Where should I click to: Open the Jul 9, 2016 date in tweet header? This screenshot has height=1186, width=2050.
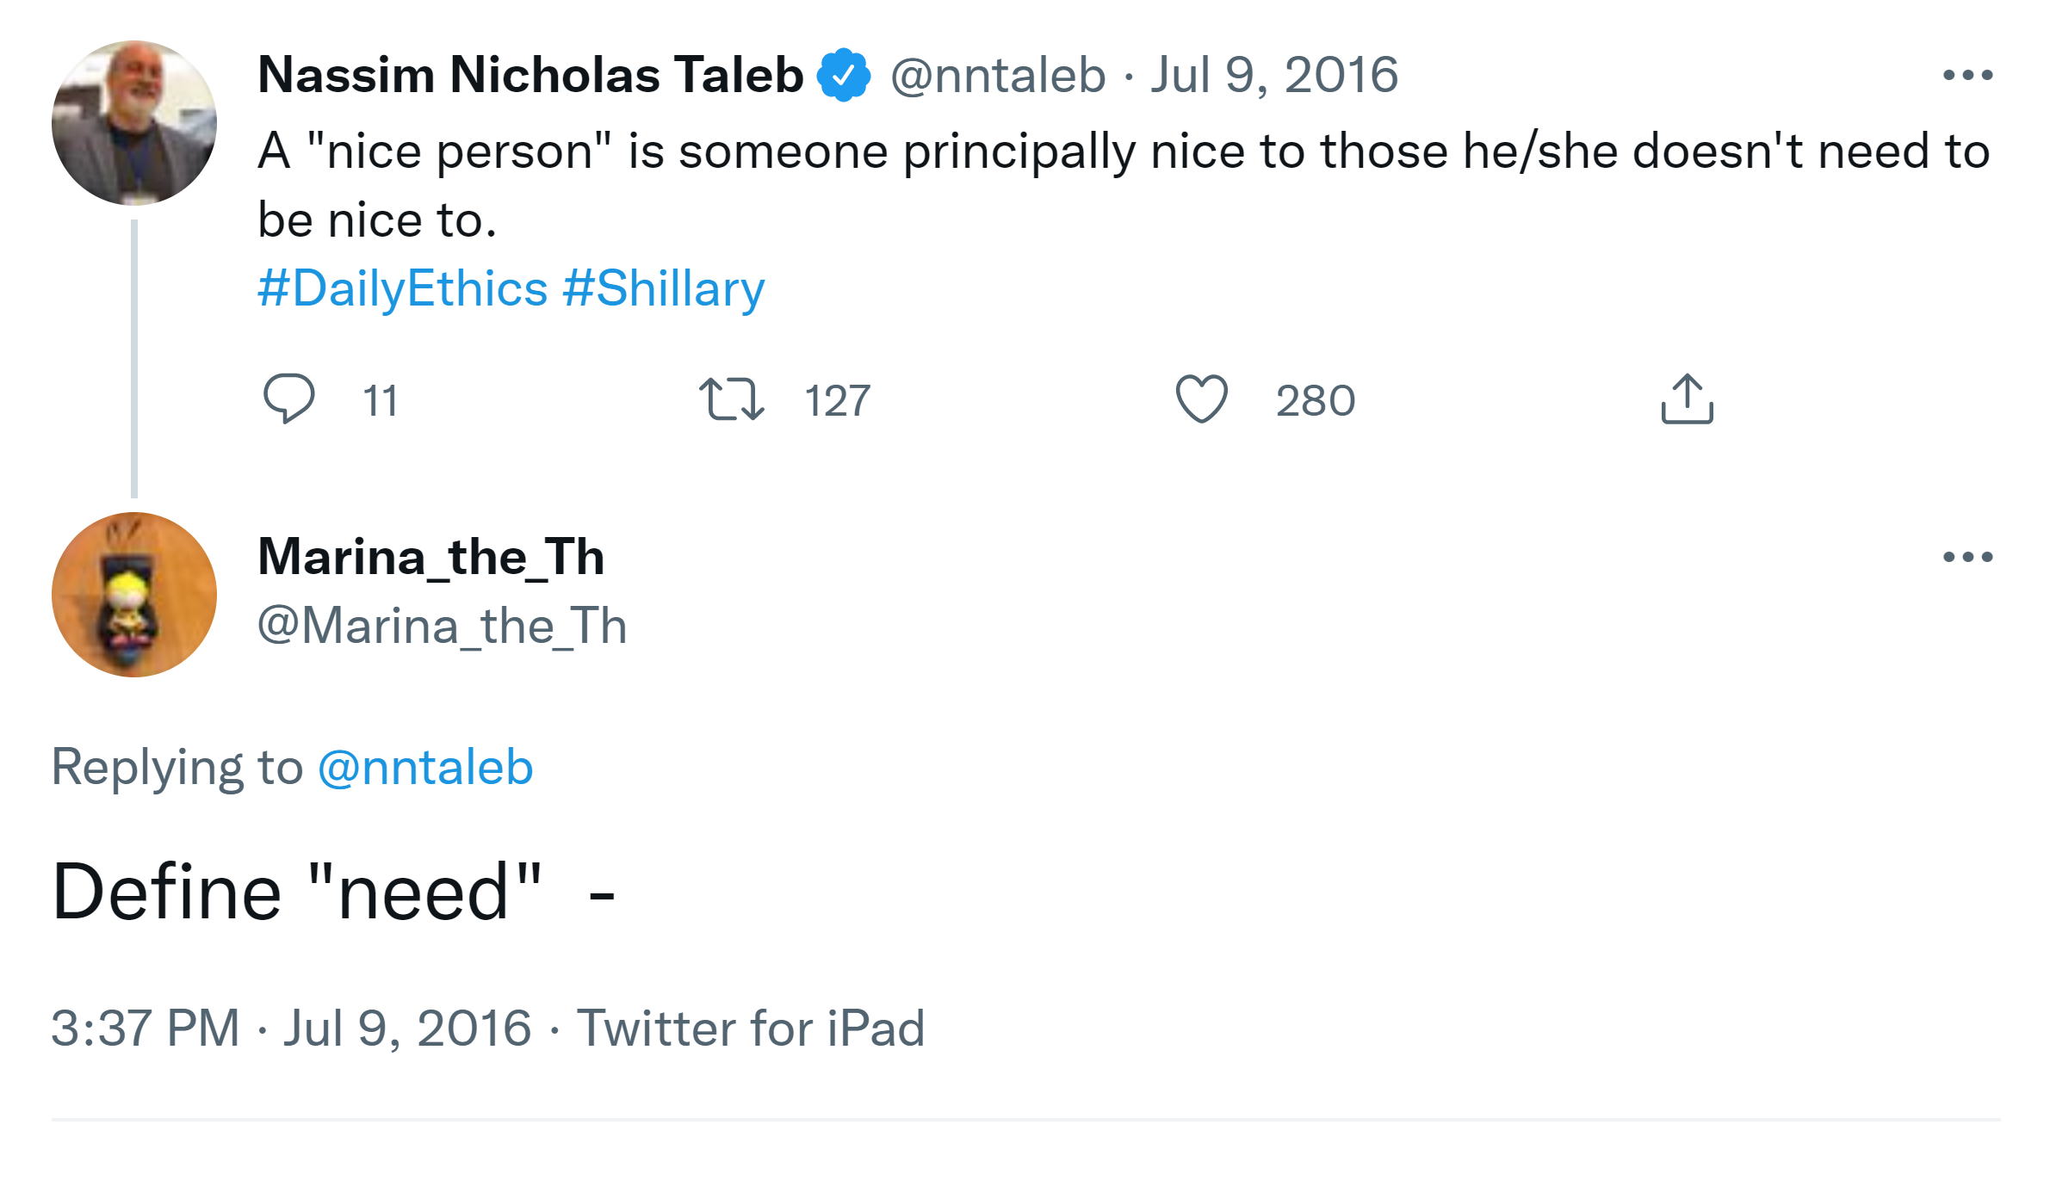click(1274, 76)
